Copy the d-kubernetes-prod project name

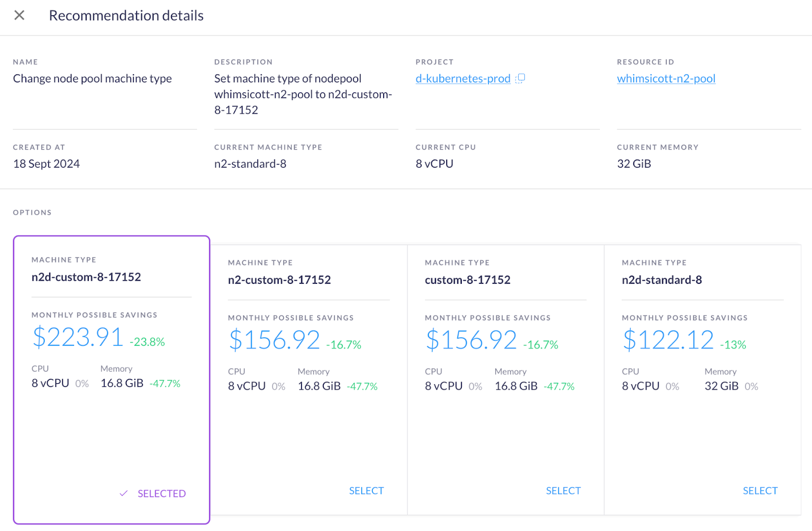coord(520,79)
